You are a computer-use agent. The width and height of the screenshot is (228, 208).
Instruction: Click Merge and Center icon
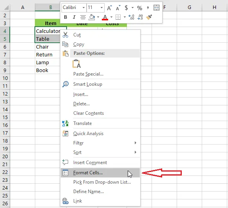point(156,8)
